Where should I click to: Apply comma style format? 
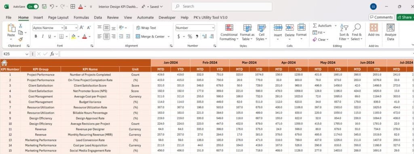click(197, 36)
